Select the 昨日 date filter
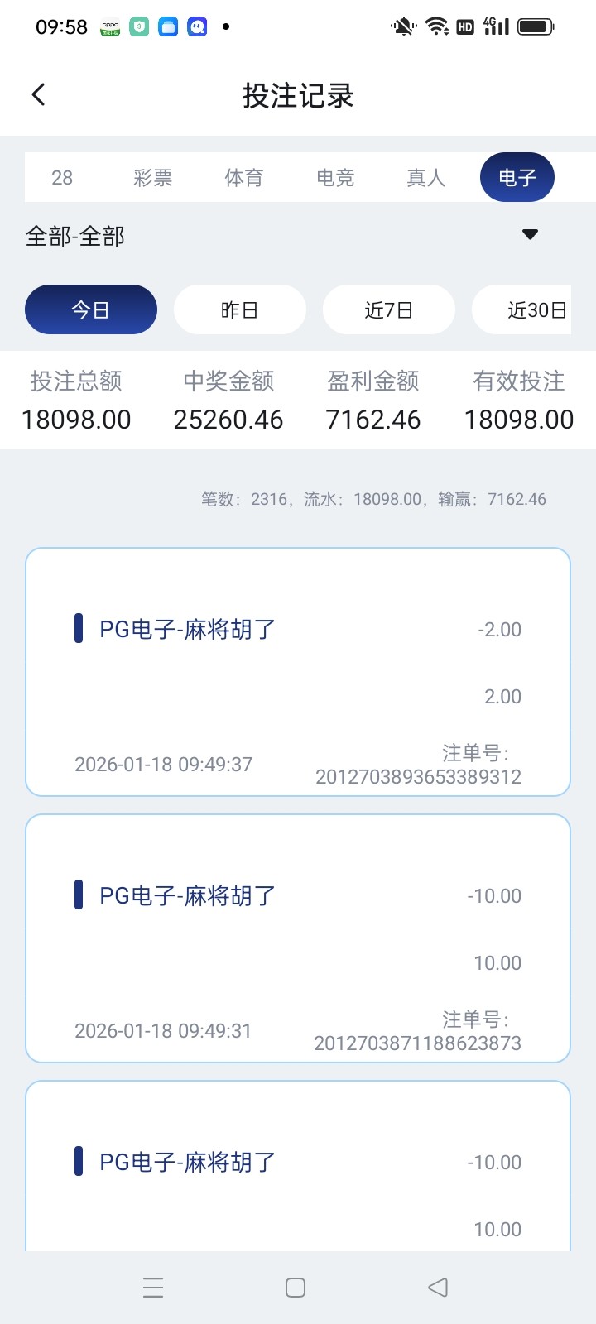The width and height of the screenshot is (596, 1324). 240,309
